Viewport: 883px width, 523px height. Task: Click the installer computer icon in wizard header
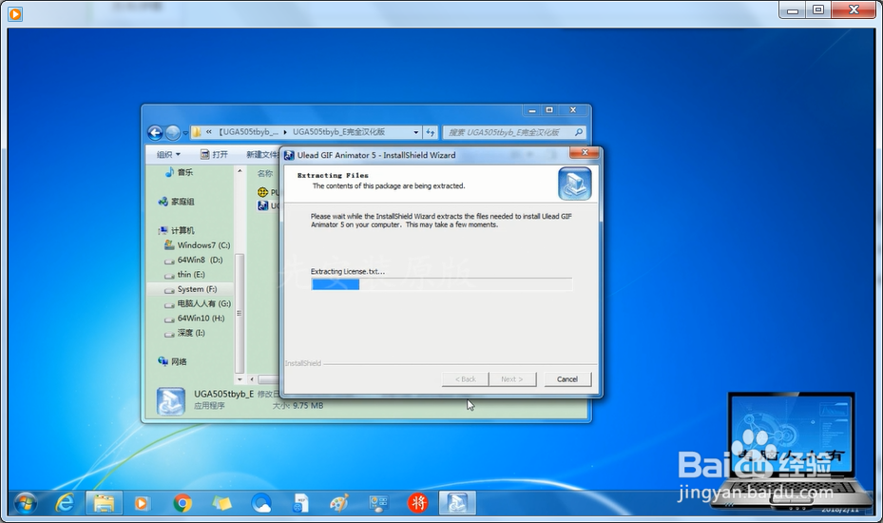[574, 184]
